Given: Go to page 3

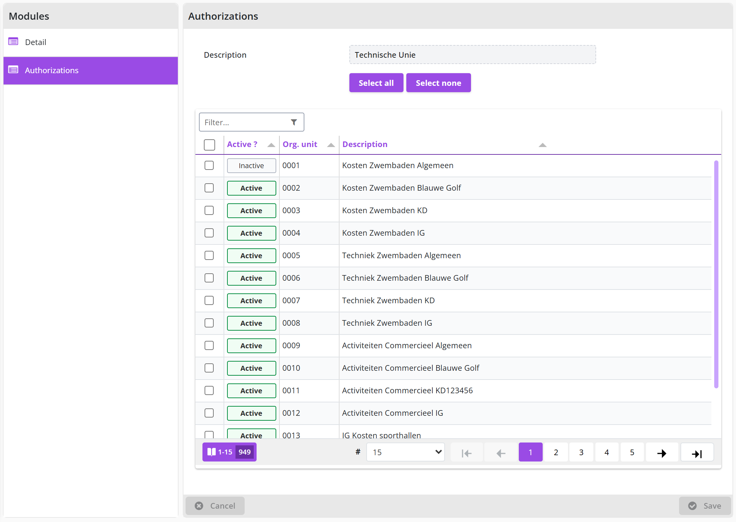Looking at the screenshot, I should [581, 452].
